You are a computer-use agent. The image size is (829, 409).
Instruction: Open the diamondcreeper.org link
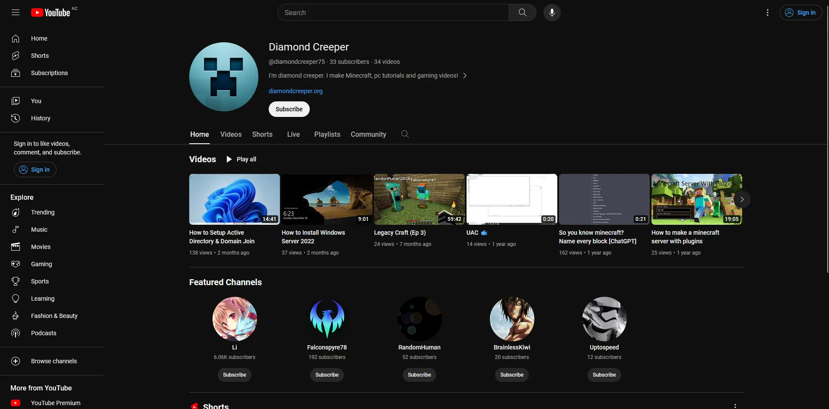click(x=295, y=91)
